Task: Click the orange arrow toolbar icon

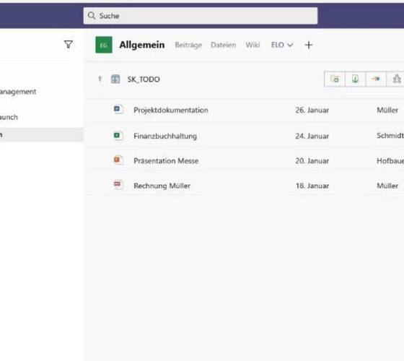Action: click(376, 79)
